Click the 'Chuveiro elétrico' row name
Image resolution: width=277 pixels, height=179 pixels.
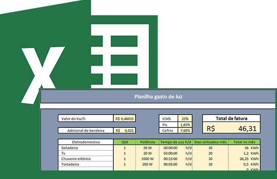(x=76, y=159)
